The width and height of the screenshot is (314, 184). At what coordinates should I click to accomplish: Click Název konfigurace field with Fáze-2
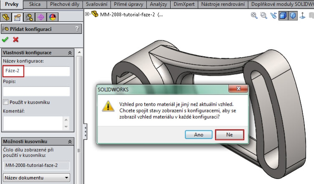tap(36, 71)
